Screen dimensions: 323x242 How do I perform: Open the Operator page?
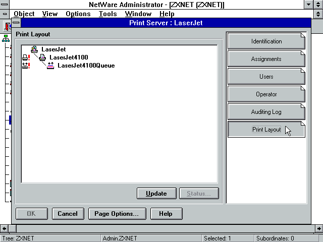pos(266,94)
